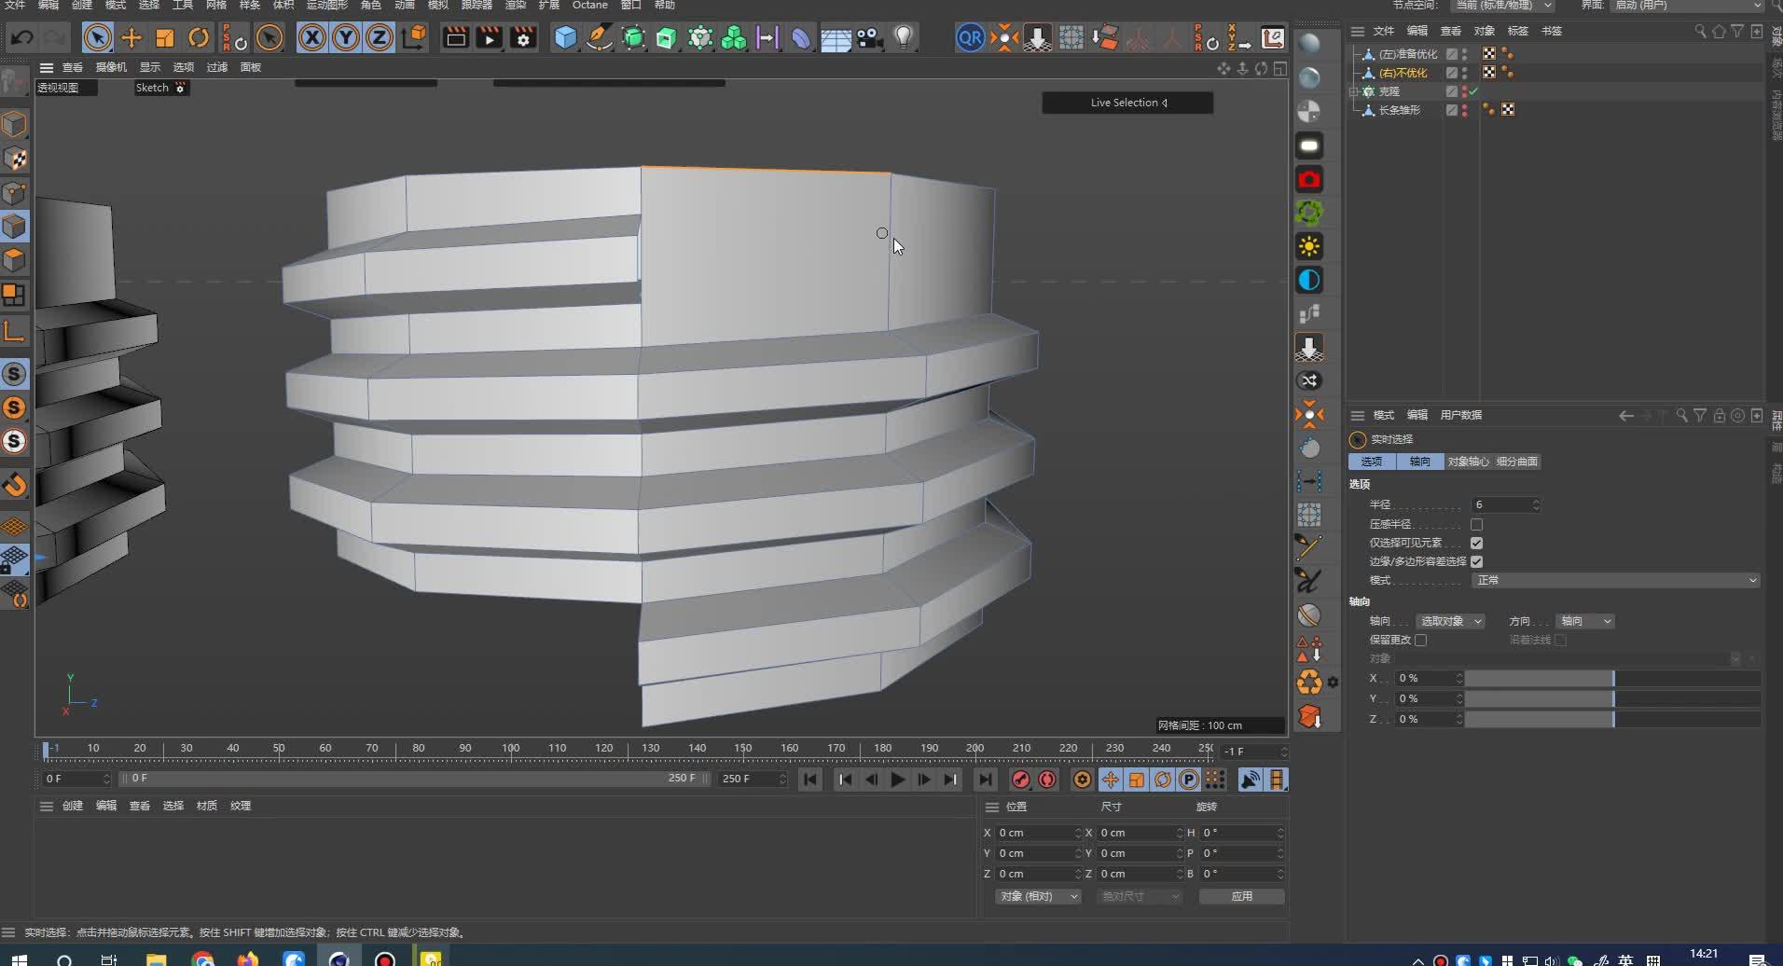Image resolution: width=1783 pixels, height=966 pixels.
Task: Open the 模式 dropdown showing 正常
Action: (x=1615, y=581)
